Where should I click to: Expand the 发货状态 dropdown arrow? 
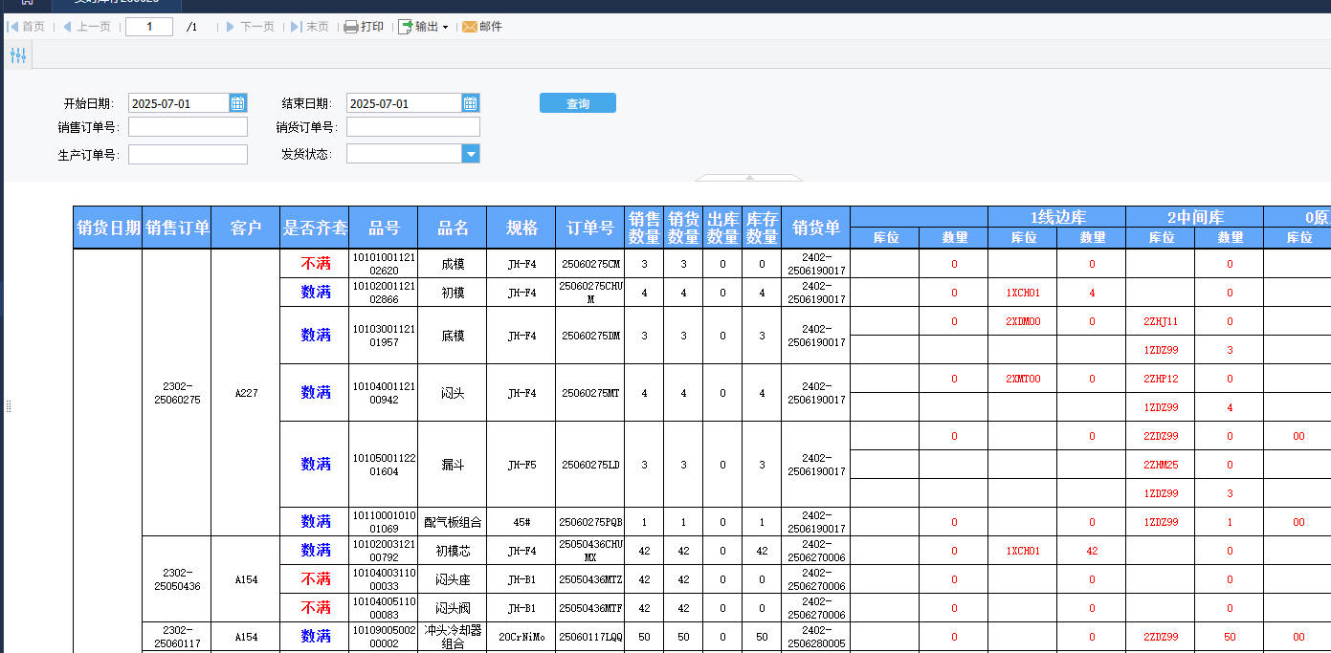point(471,154)
